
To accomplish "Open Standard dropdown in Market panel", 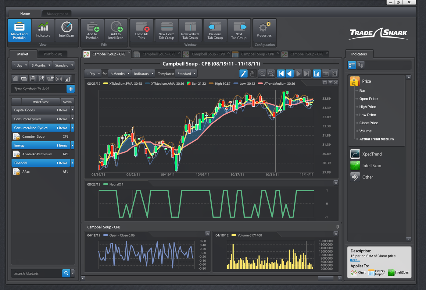I will 64,65.
